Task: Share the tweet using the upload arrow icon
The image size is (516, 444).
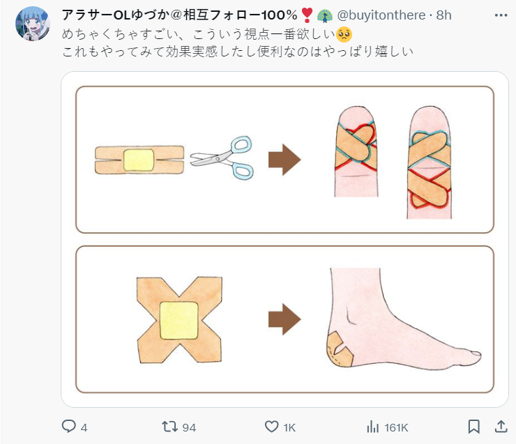Action: (x=500, y=427)
